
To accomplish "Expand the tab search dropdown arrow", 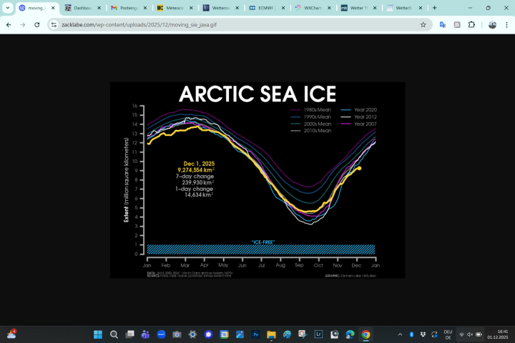I will click(x=7, y=8).
